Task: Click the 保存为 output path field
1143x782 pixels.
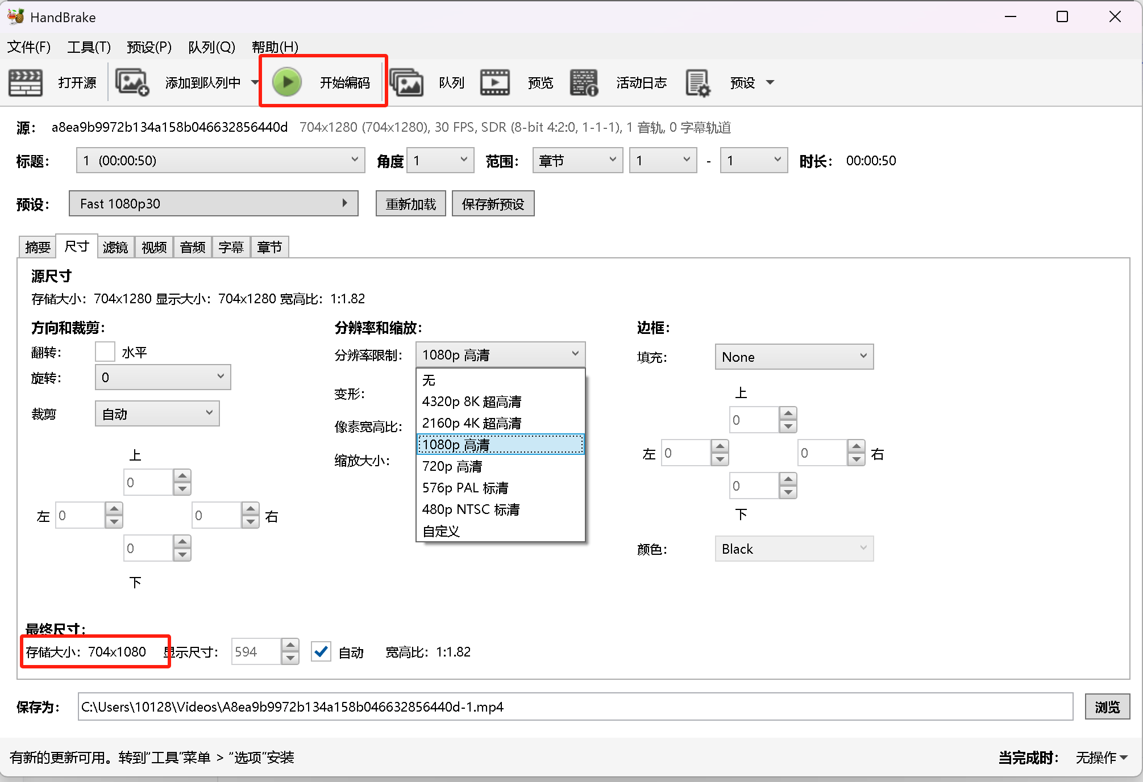Action: click(575, 706)
